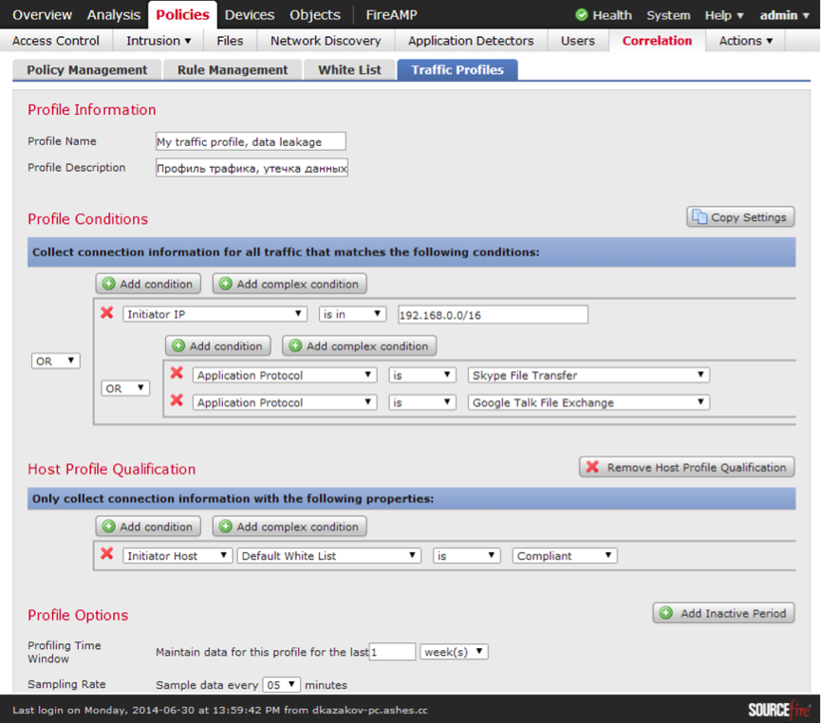
Task: Click the green Health status icon
Action: point(581,14)
